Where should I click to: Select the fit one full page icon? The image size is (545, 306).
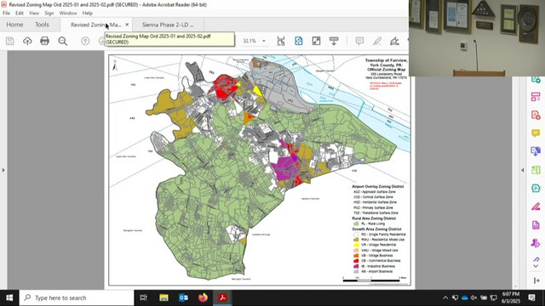tap(299, 41)
